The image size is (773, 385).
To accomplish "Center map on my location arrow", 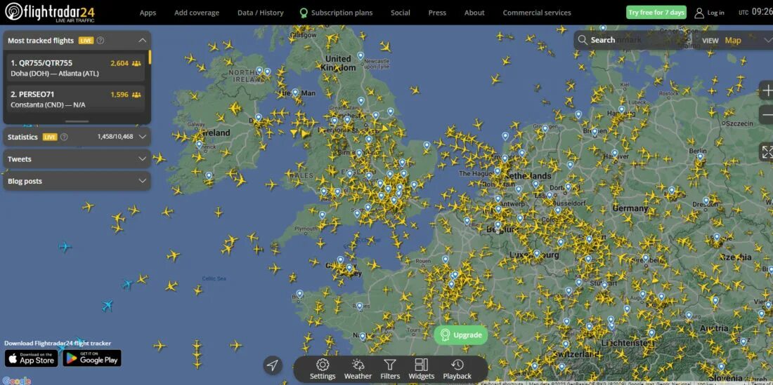I will 273,365.
